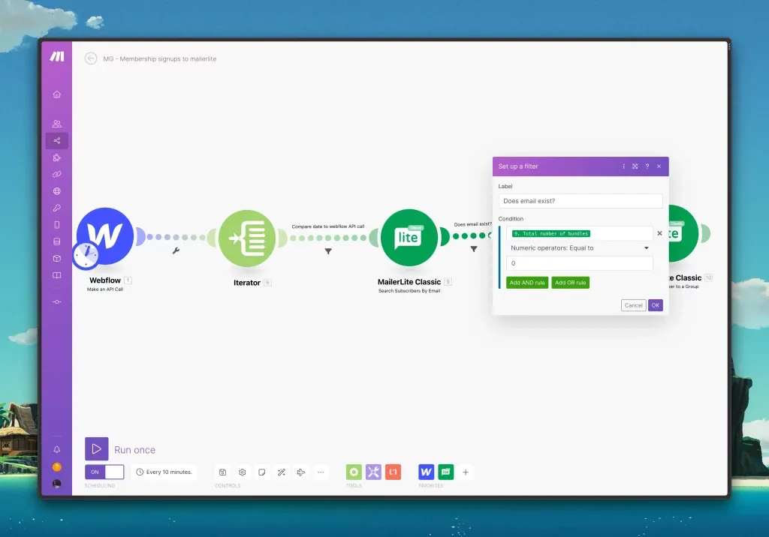This screenshot has height=537, width=769.
Task: Expand Numeric operators: Equal to dropdown
Action: (580, 248)
